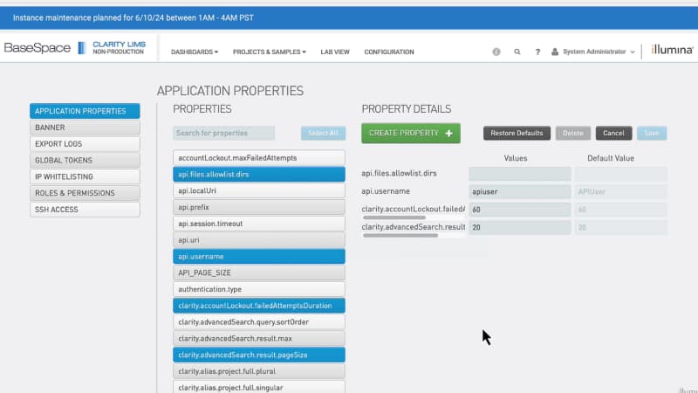
Task: Toggle selection of api.files.allowlist.dirs property
Action: tap(259, 175)
